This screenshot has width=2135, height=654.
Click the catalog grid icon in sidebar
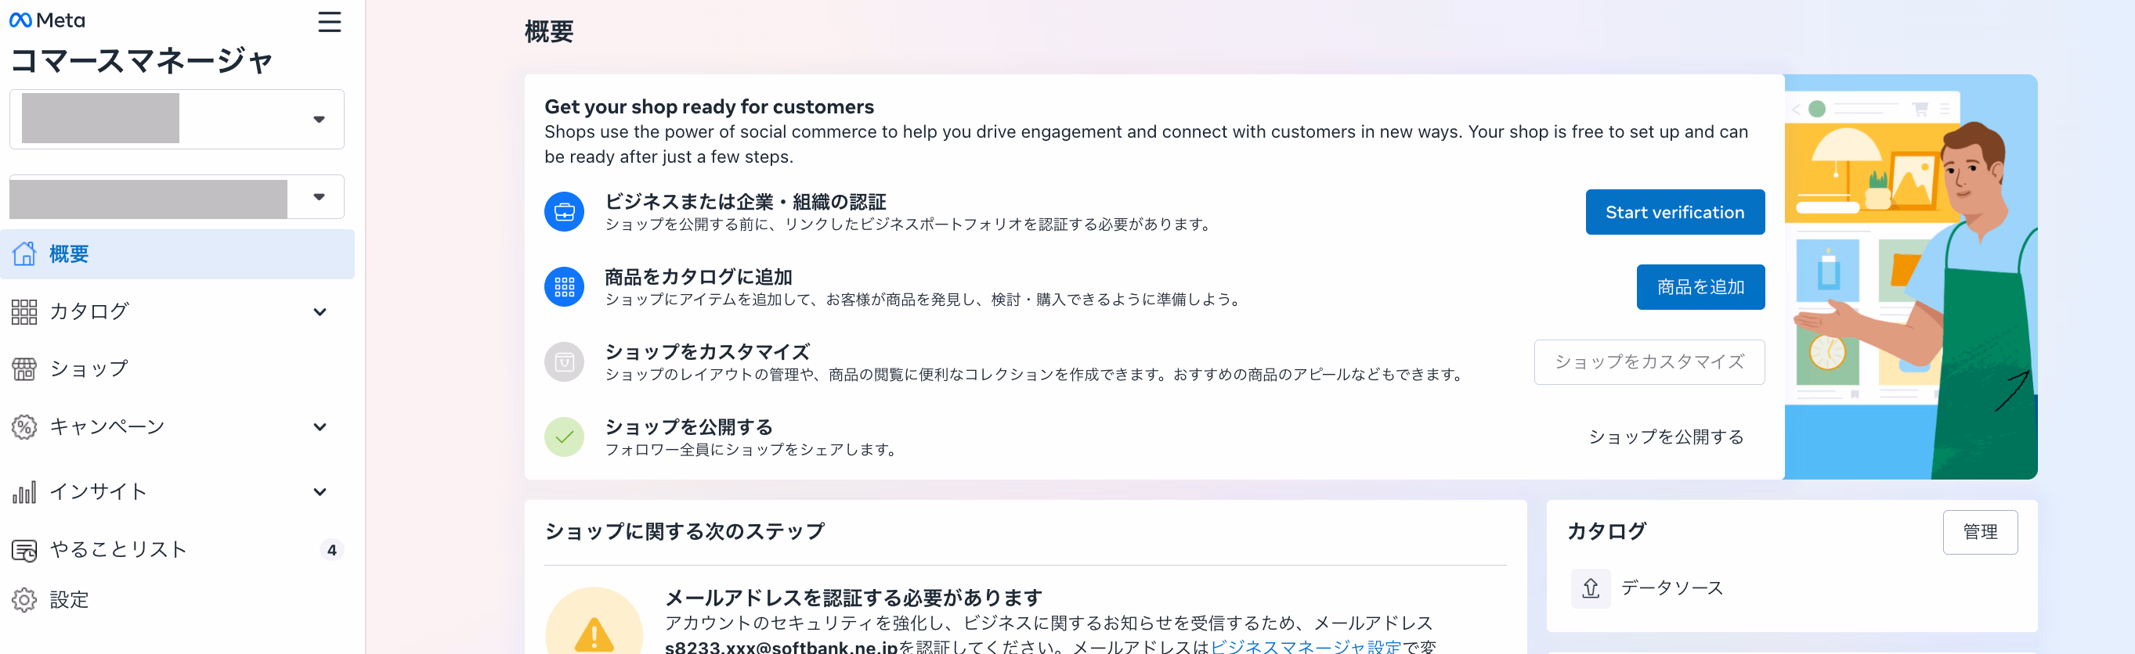point(24,312)
